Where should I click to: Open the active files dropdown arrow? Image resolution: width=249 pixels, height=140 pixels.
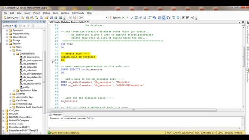(x=239, y=22)
